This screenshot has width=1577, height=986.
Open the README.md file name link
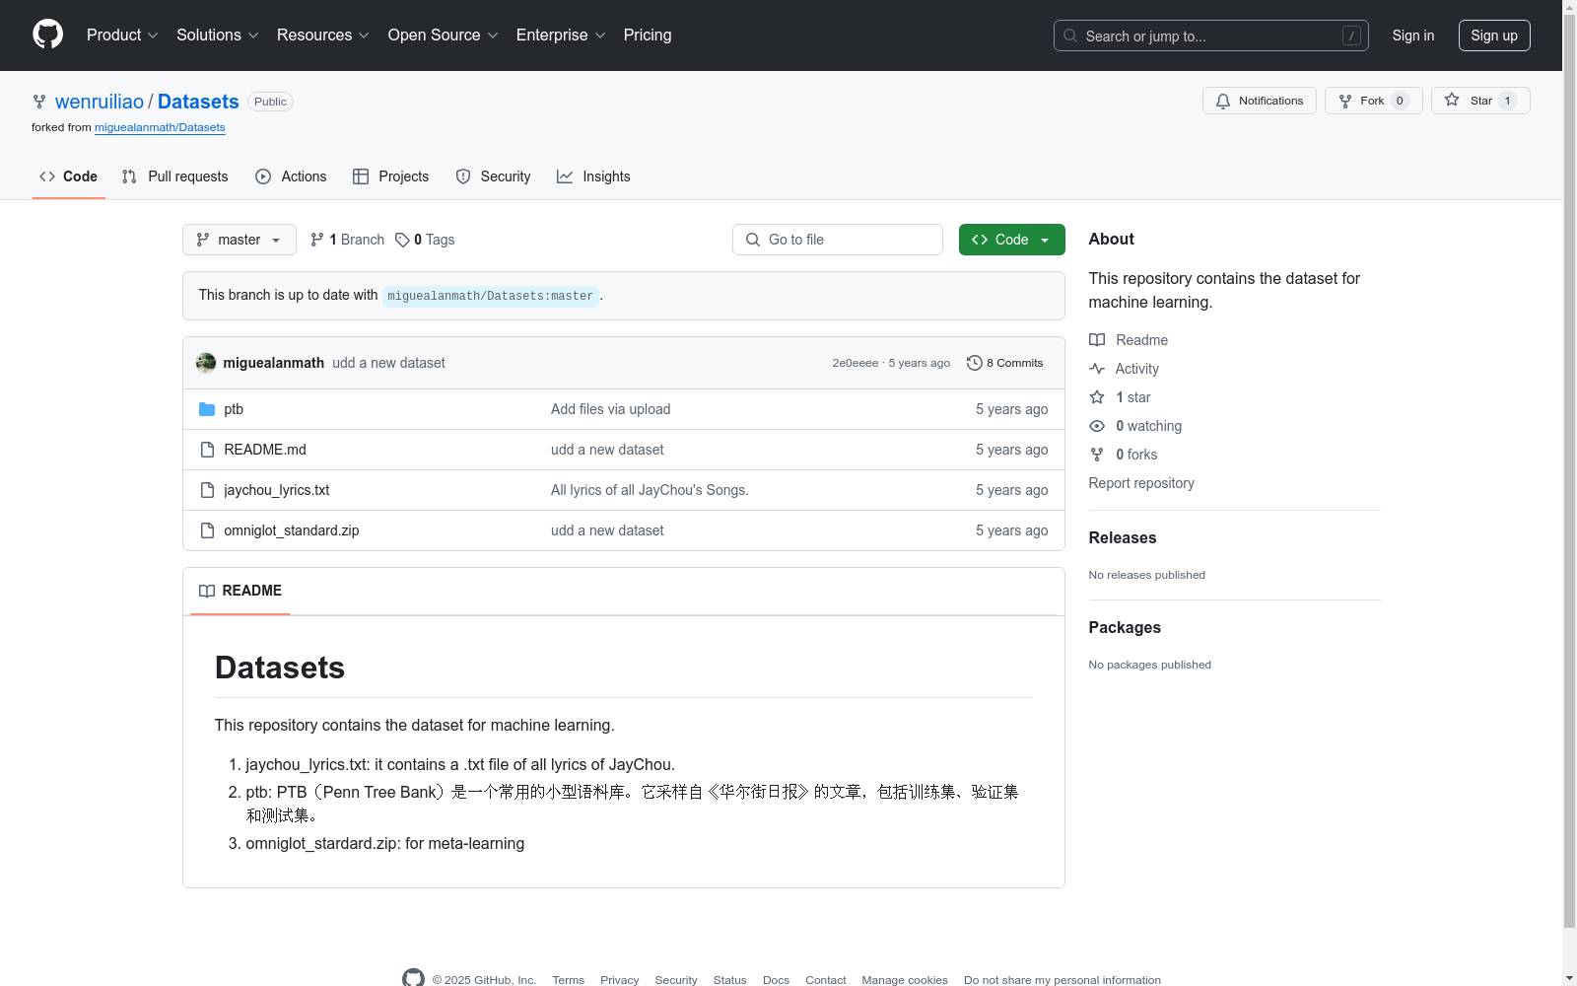click(265, 450)
